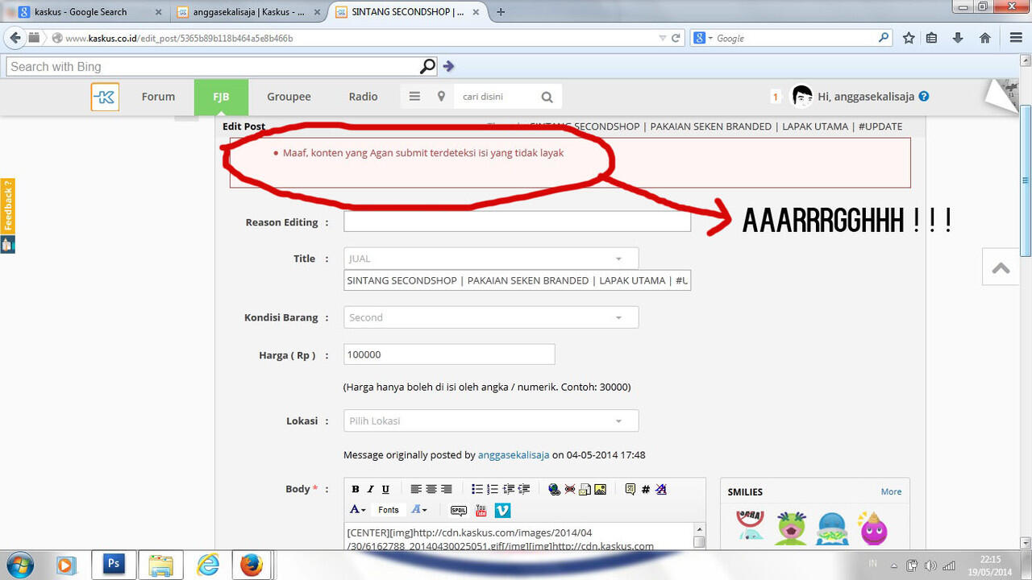Insert an image using the picture icon
1032x580 pixels.
click(600, 489)
